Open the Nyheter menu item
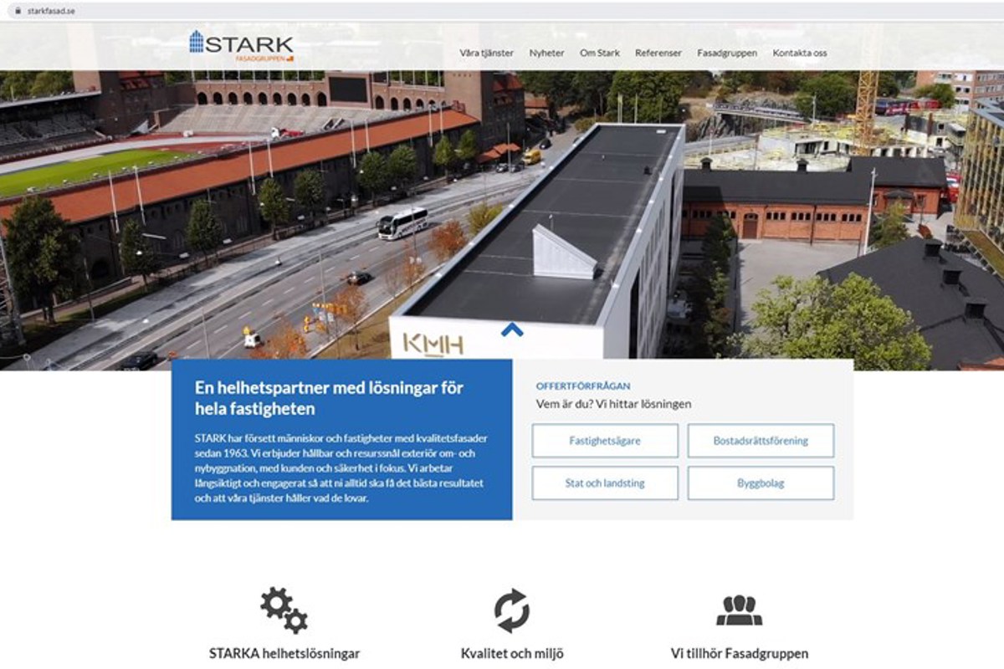 [546, 53]
